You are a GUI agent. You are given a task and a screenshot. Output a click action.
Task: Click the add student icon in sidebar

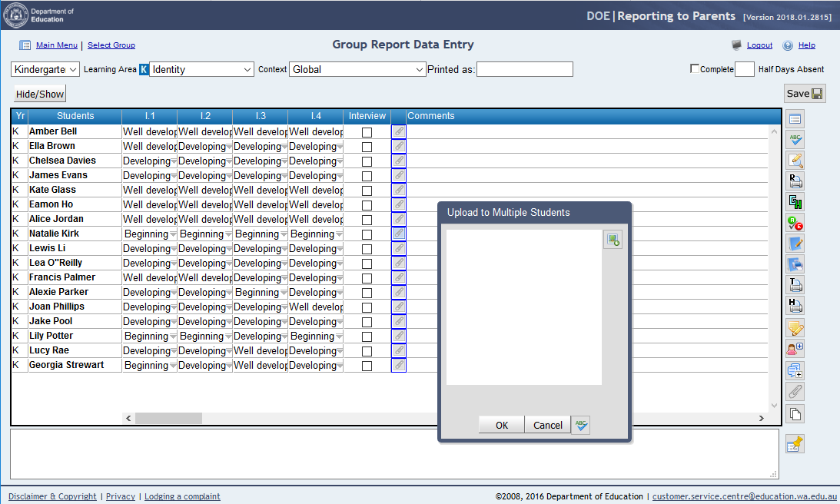795,349
